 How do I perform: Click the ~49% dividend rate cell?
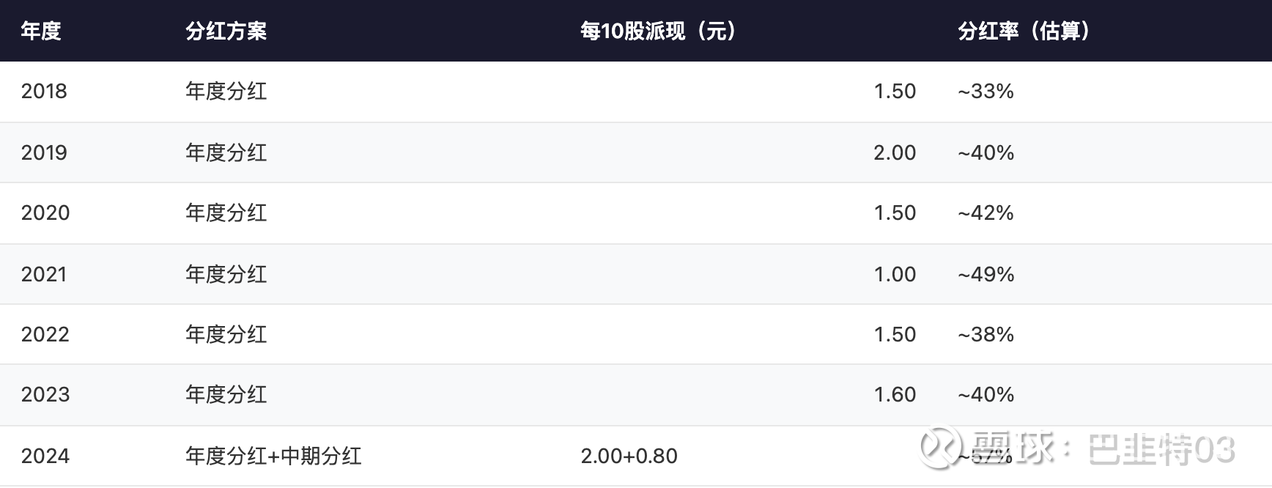coord(986,274)
